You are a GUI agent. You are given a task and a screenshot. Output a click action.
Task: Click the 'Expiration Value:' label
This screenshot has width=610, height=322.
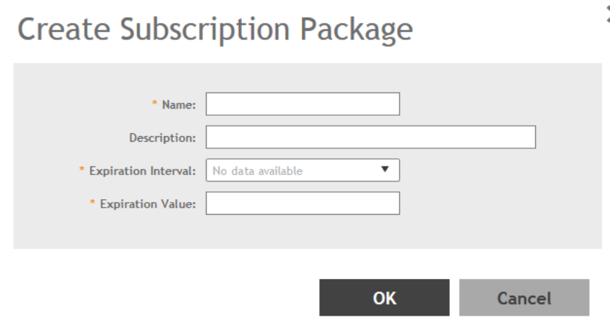150,205
